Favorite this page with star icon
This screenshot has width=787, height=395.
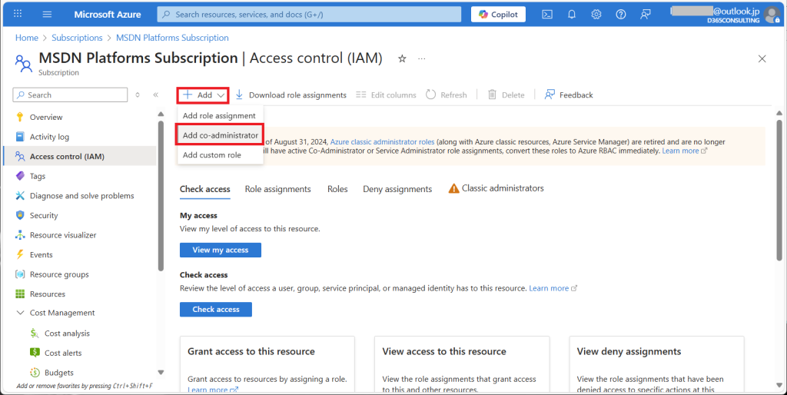point(402,58)
